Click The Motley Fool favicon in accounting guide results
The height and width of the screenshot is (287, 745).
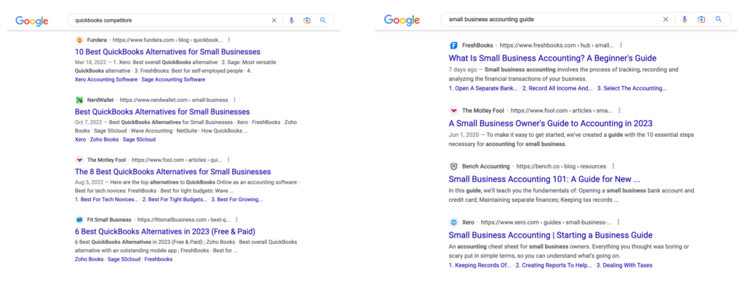pyautogui.click(x=453, y=111)
